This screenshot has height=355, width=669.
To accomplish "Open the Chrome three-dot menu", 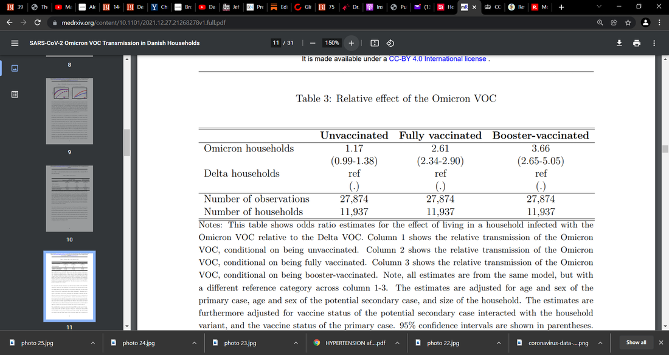I will tap(659, 22).
